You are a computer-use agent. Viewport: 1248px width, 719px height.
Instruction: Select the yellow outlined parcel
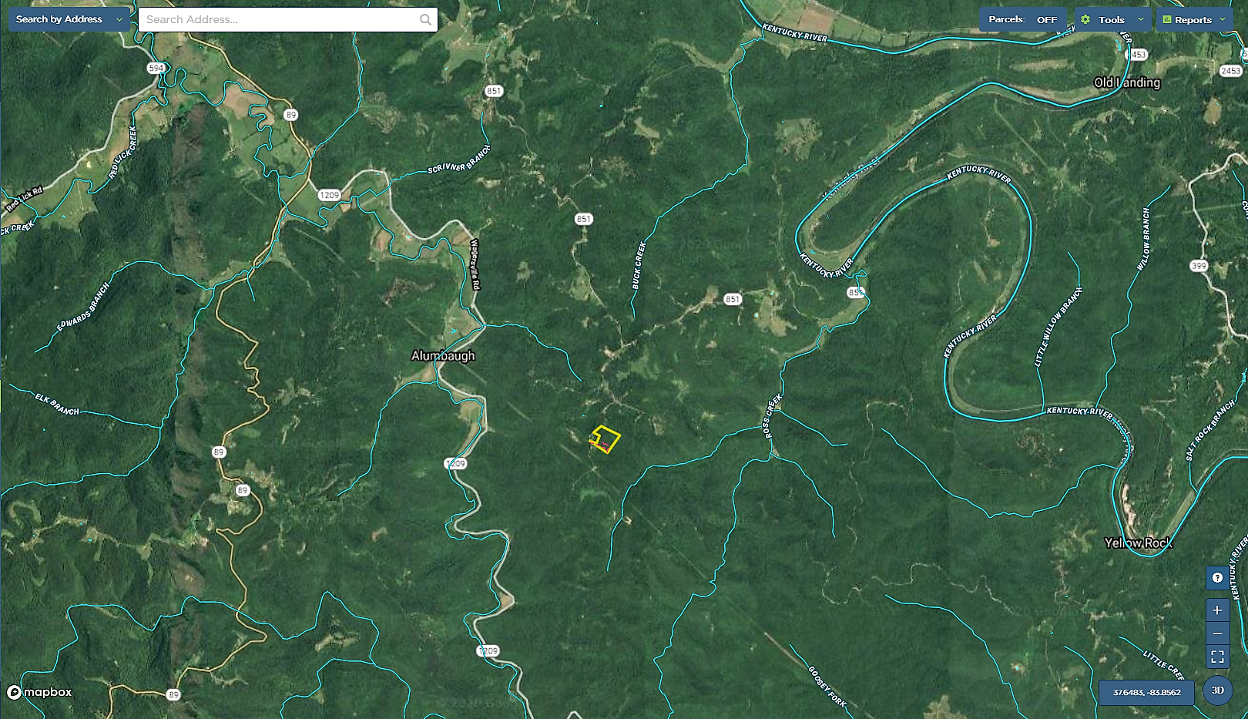coord(606,439)
